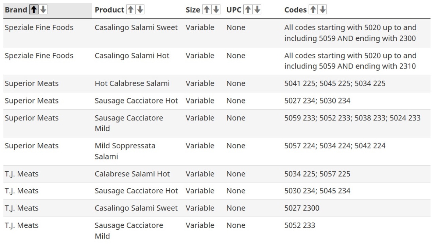The image size is (435, 246).
Task: Click the code 5027 2300
Action: tap(302, 208)
